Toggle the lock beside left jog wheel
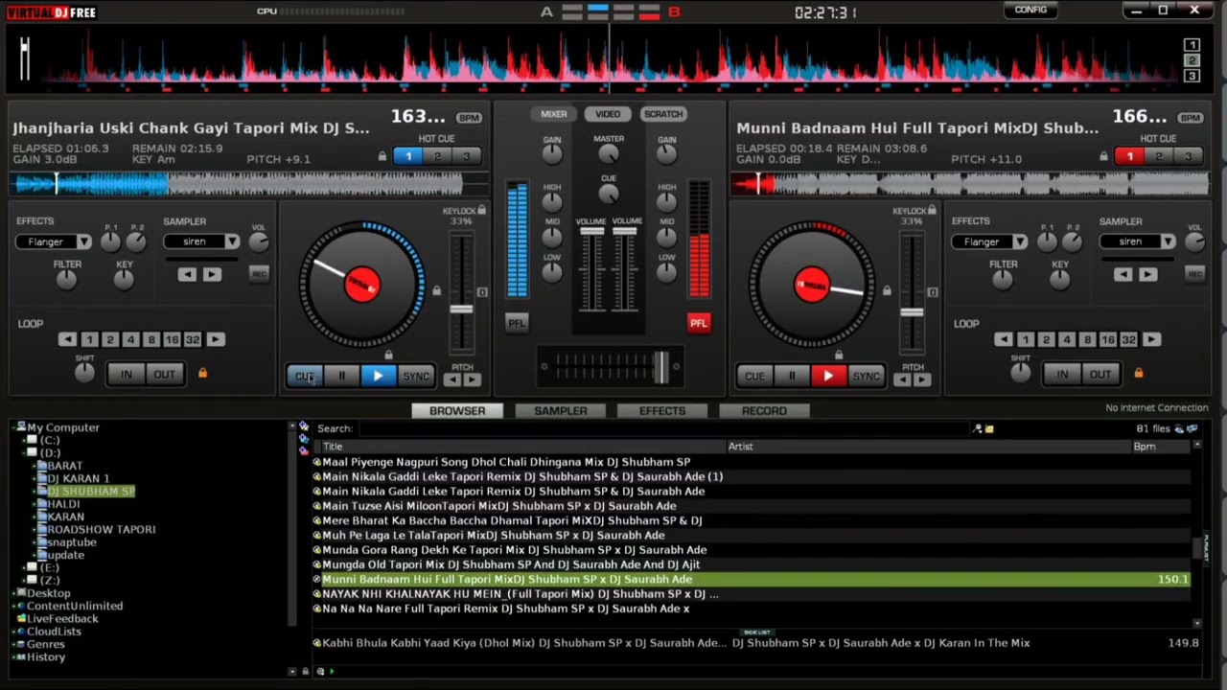 pyautogui.click(x=436, y=291)
